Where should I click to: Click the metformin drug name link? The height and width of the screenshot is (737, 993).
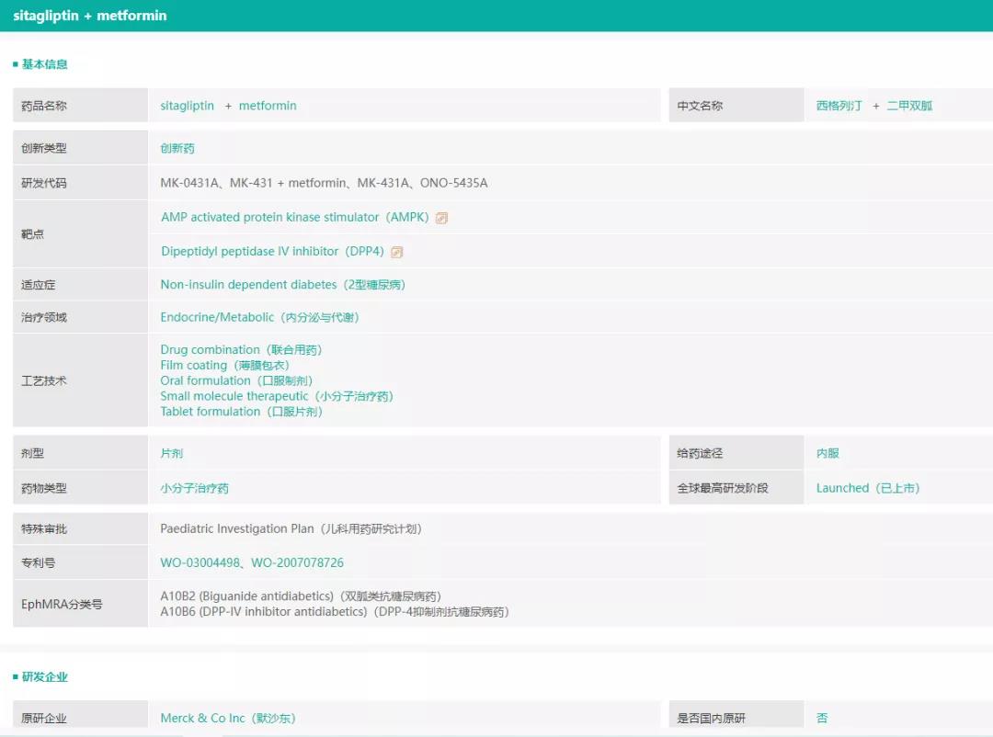[x=268, y=106]
